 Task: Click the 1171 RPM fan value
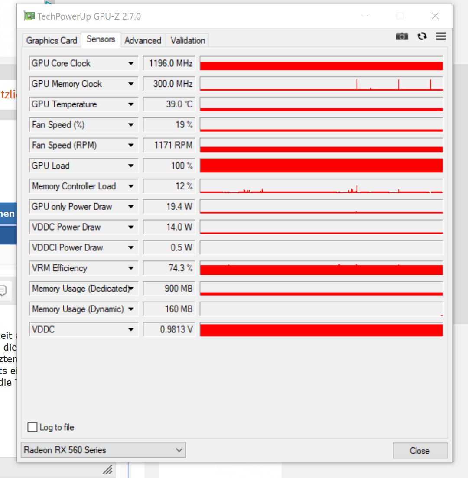pyautogui.click(x=169, y=145)
